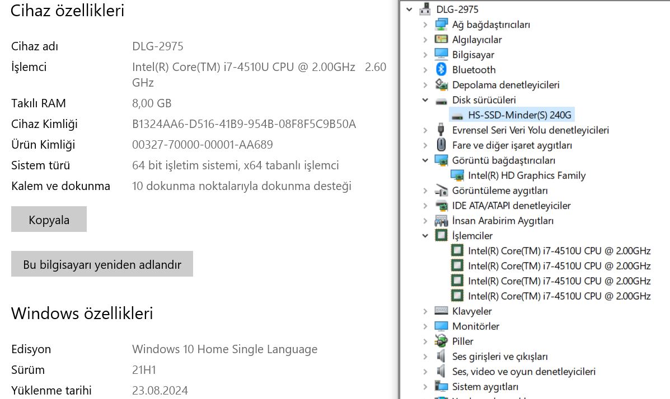This screenshot has width=670, height=399.
Task: Expand the Evrensel Seri Veri Yolu denetleyicileri node
Action: tap(425, 130)
